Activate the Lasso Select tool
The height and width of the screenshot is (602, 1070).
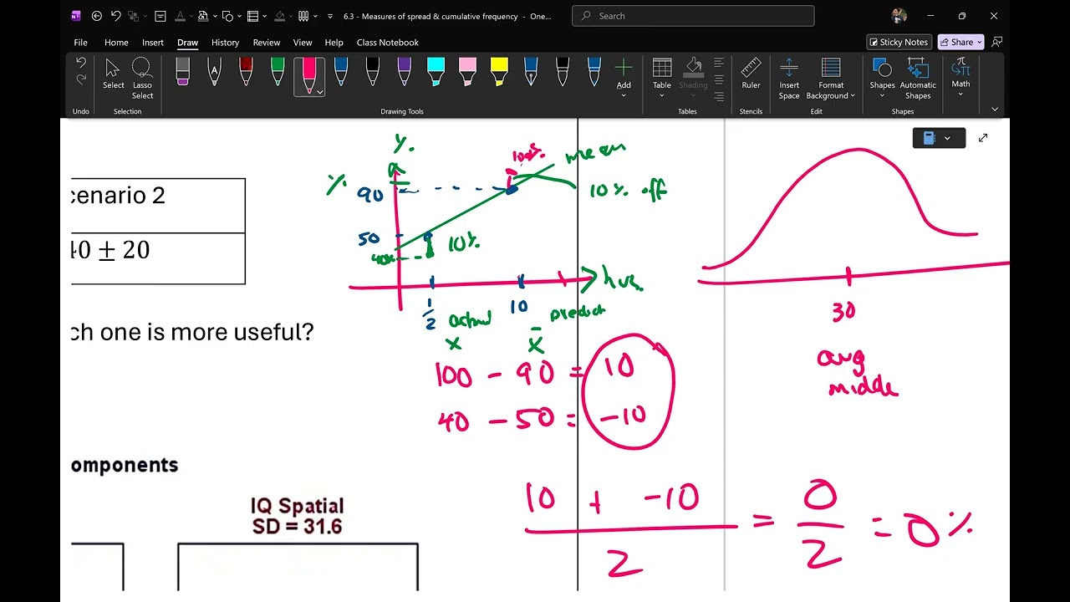(142, 79)
